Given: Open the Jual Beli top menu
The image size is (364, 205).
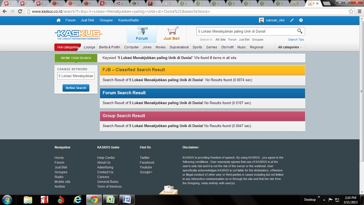Looking at the screenshot, I should (88, 20).
